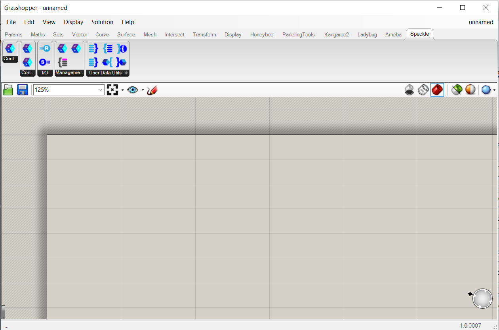
Task: Save the definition using the floppy disk icon
Action: coord(22,90)
